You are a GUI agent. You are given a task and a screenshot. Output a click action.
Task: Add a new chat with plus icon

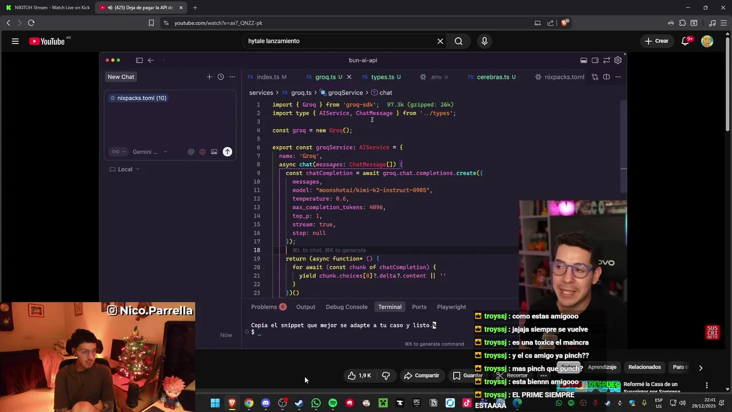209,77
